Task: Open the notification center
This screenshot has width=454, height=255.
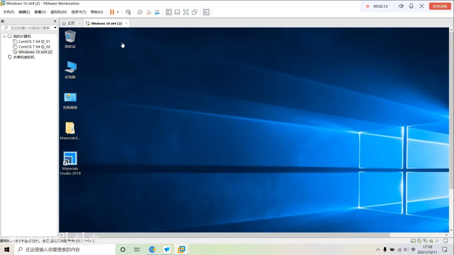Action: (x=445, y=250)
